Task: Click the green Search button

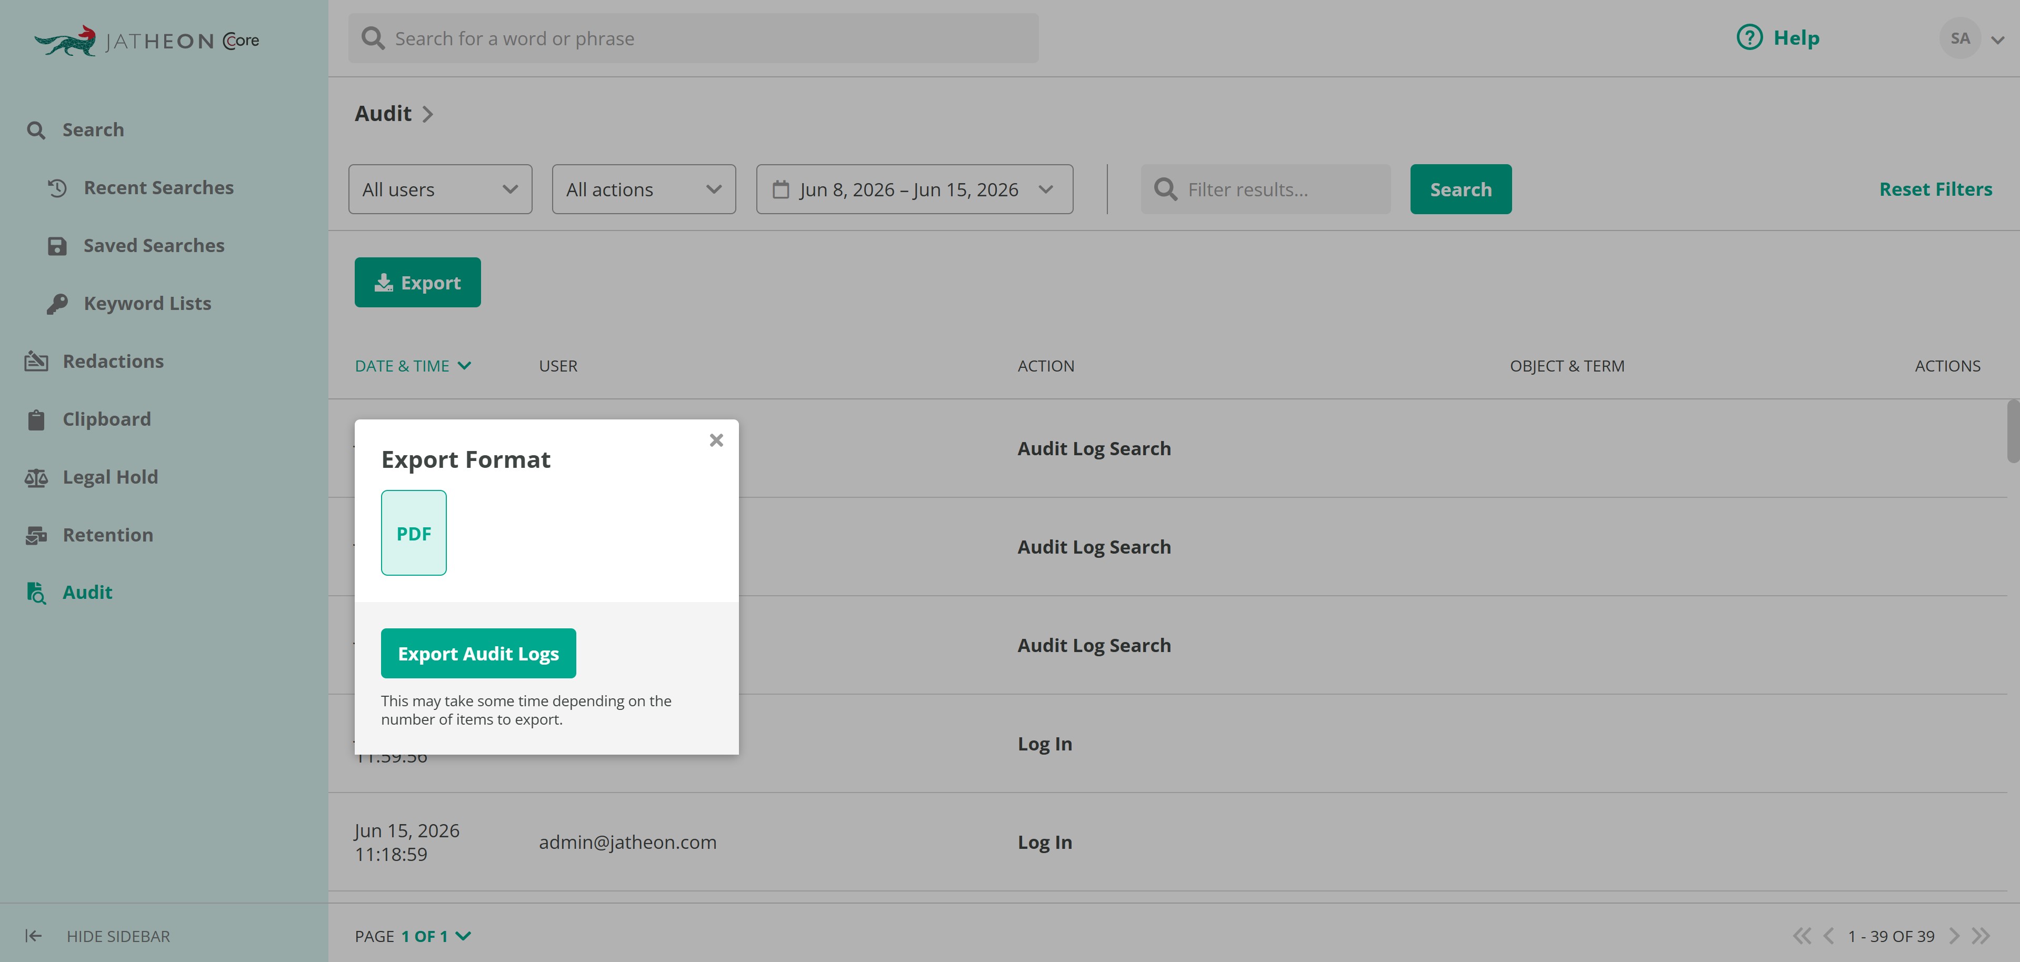Action: click(x=1461, y=189)
